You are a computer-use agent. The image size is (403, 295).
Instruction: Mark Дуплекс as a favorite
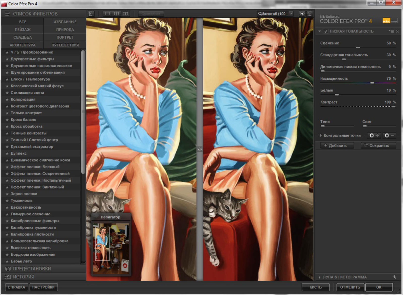[7, 153]
